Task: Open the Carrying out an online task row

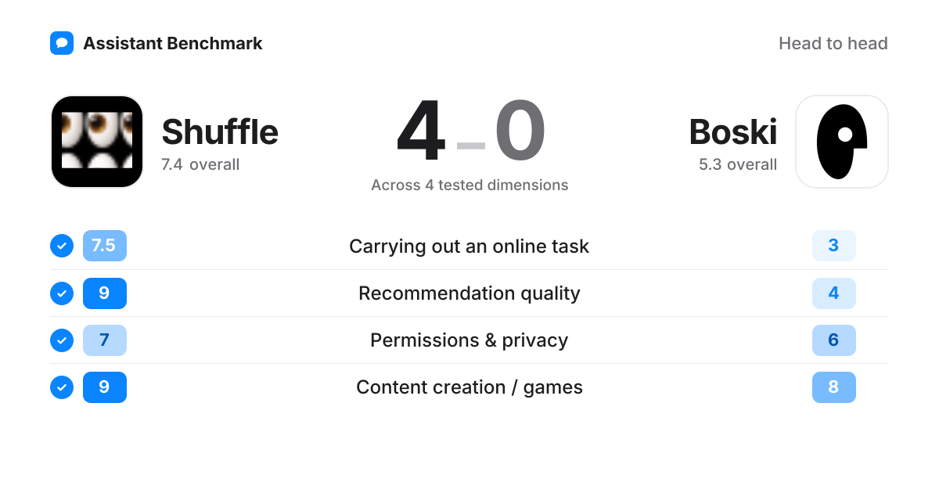Action: coord(469,246)
